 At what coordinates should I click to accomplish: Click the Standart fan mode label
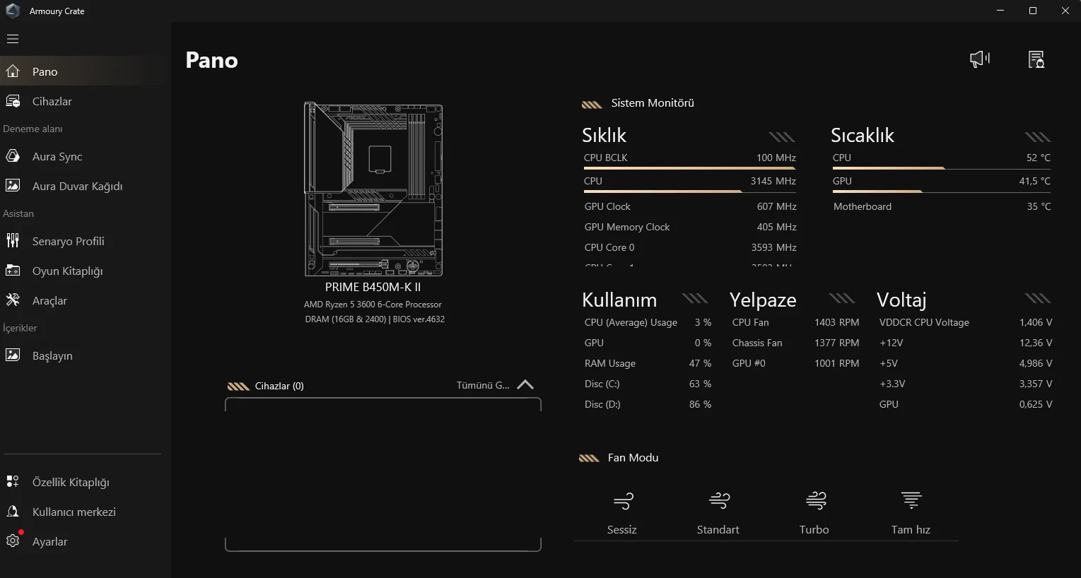pyautogui.click(x=718, y=529)
